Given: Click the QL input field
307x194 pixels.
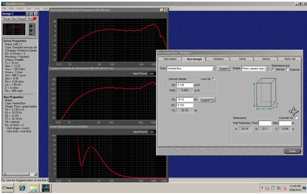Looking at the screenshot, I should tap(185, 105).
